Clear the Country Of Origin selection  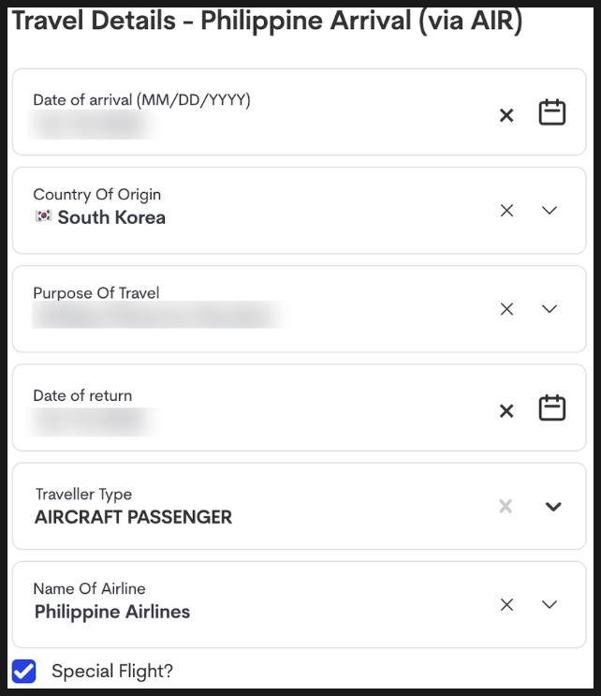pyautogui.click(x=506, y=211)
